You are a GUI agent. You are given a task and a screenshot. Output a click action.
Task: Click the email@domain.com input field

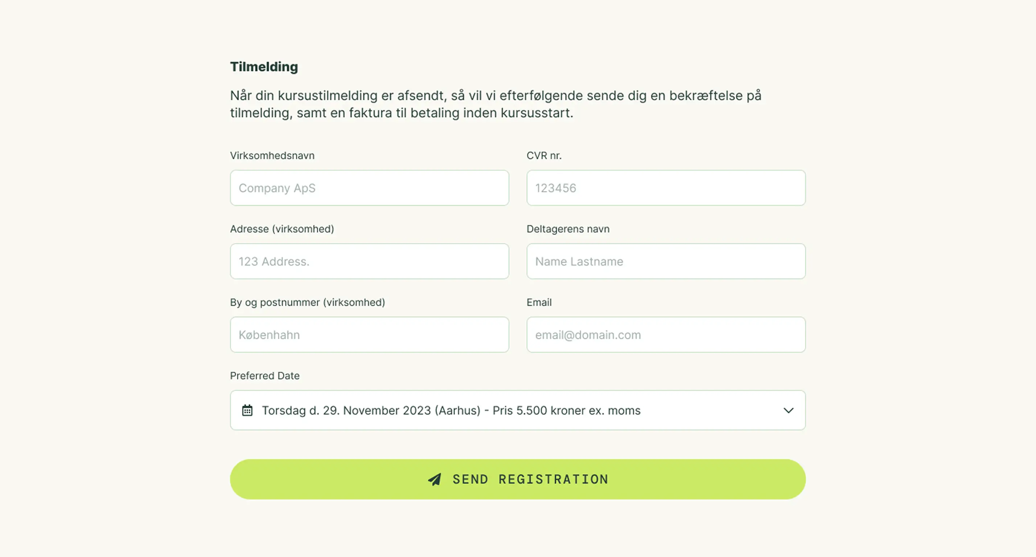[x=666, y=335]
